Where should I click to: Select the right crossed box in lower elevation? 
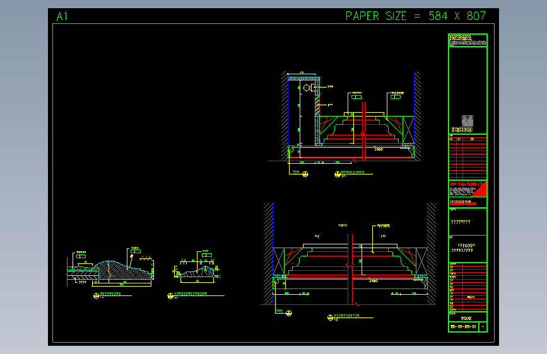click(421, 261)
